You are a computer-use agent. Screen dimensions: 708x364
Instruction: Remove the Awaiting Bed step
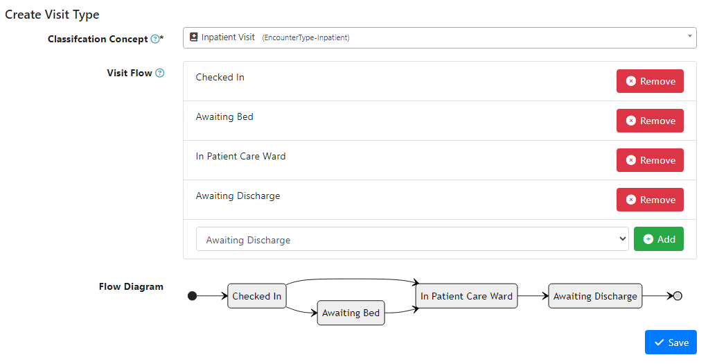pyautogui.click(x=650, y=121)
